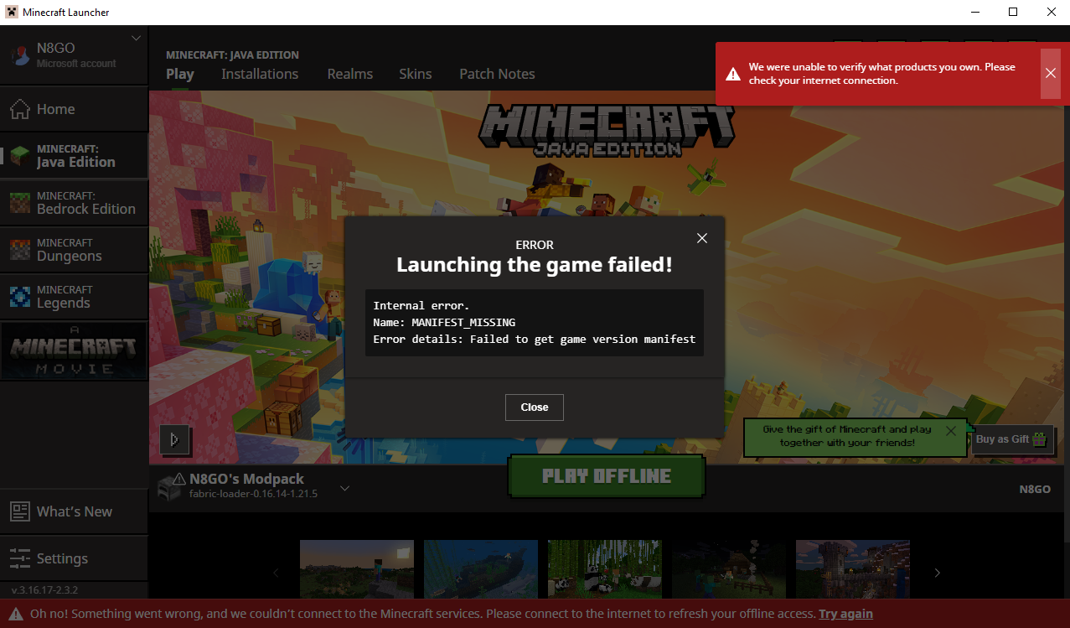Open the river landscape news thumbnail
This screenshot has width=1070, height=628.
pyautogui.click(x=481, y=569)
